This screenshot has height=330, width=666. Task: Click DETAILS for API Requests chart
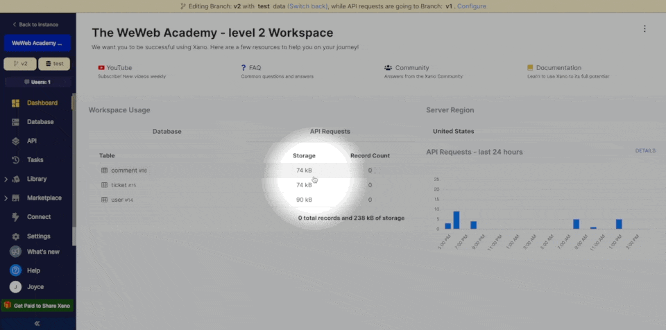(644, 150)
